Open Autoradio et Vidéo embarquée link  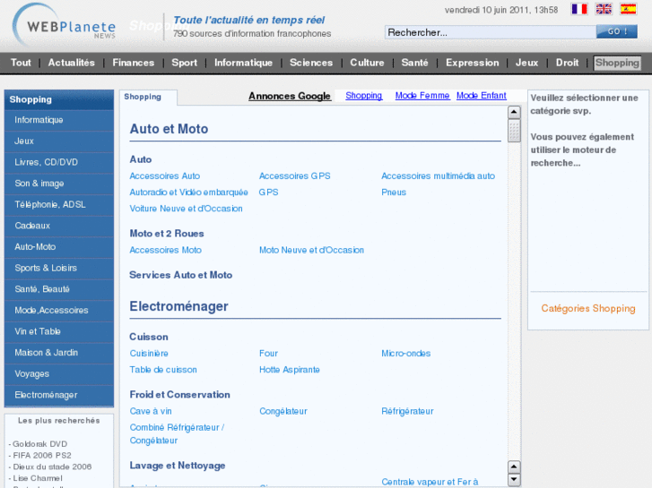tap(188, 193)
